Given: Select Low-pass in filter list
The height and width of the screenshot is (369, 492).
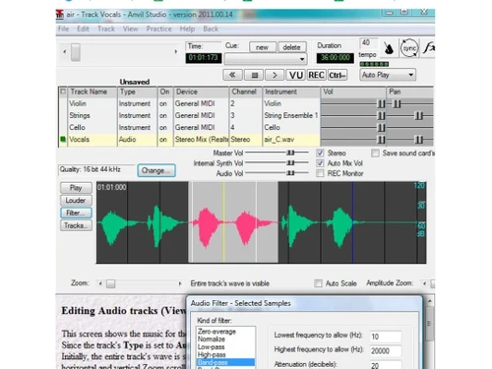Looking at the screenshot, I should coord(225,347).
